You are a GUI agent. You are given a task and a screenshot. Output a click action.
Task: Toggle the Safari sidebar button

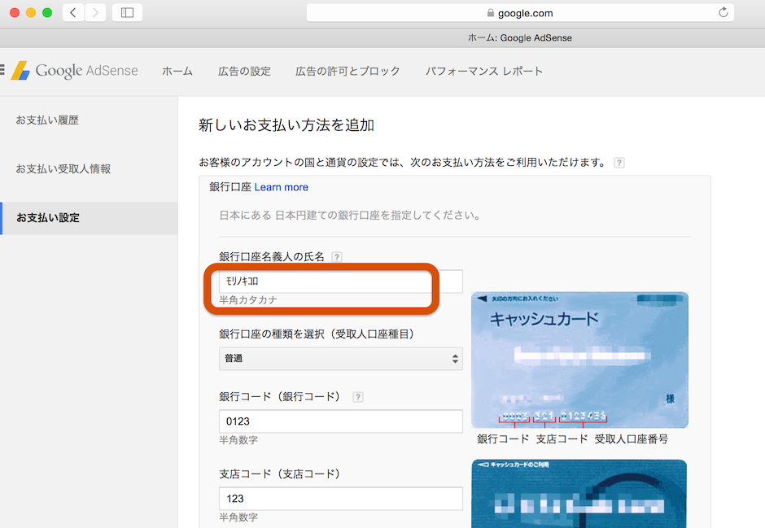[127, 13]
